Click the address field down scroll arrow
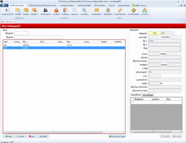Image resolution: width=186 pixels, height=143 pixels. 180,50
